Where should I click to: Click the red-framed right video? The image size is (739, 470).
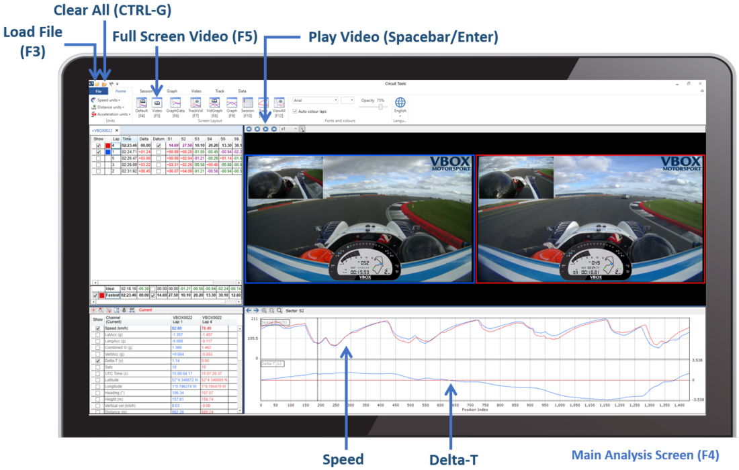click(x=590, y=219)
